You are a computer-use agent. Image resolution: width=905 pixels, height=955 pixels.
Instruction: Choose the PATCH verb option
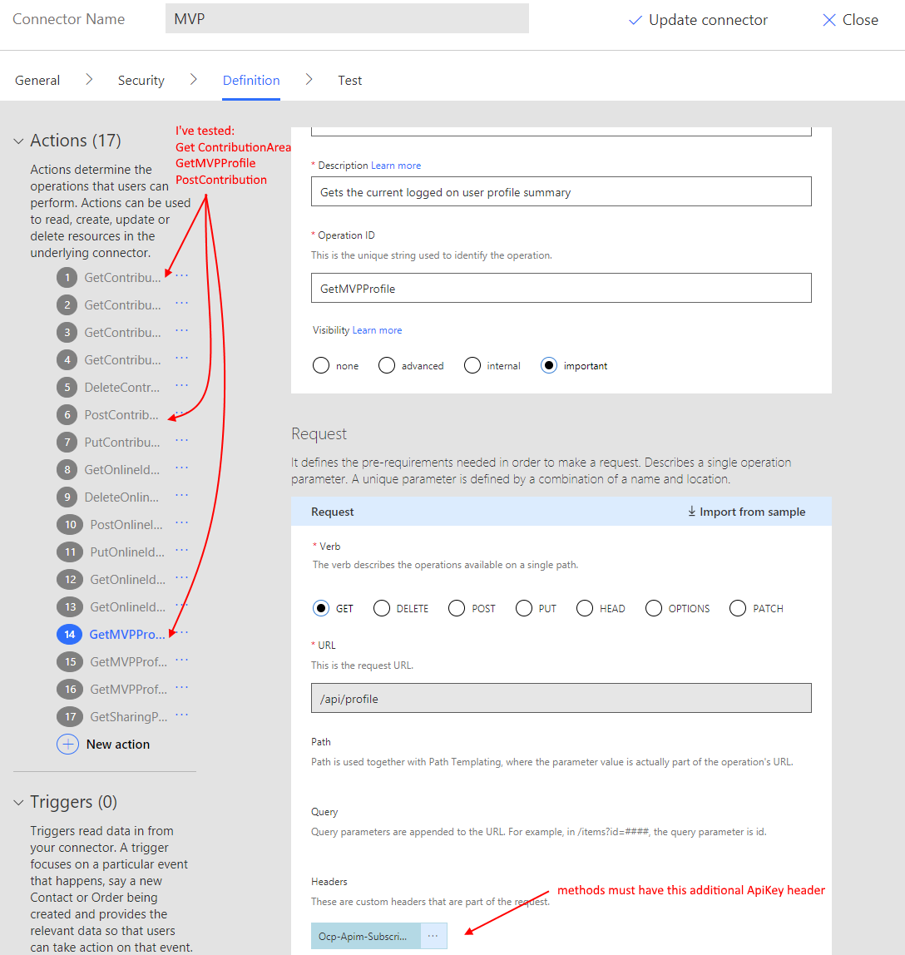pyautogui.click(x=738, y=608)
